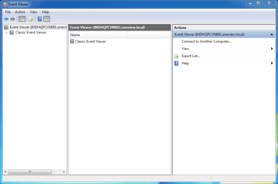Toggle Show/Hide Action Pane toolbar icon

pos(47,19)
